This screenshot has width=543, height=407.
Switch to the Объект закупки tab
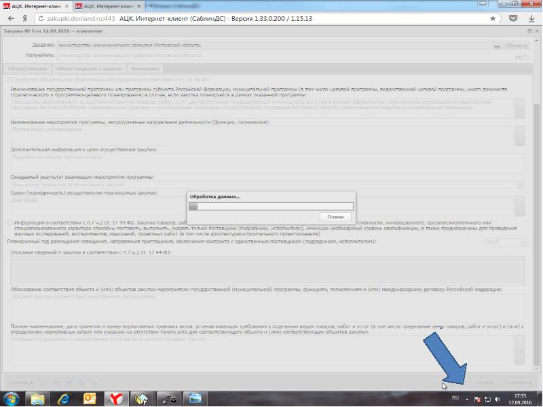pyautogui.click(x=27, y=69)
